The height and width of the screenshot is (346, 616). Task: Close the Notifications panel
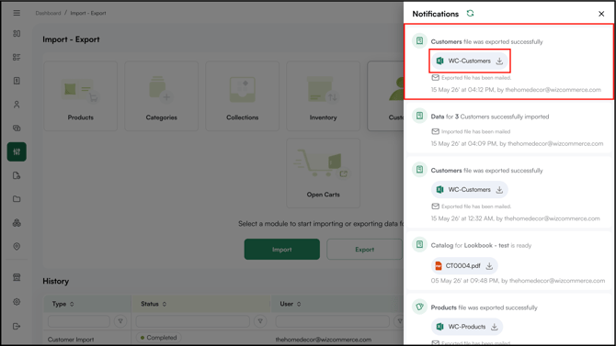pos(601,14)
